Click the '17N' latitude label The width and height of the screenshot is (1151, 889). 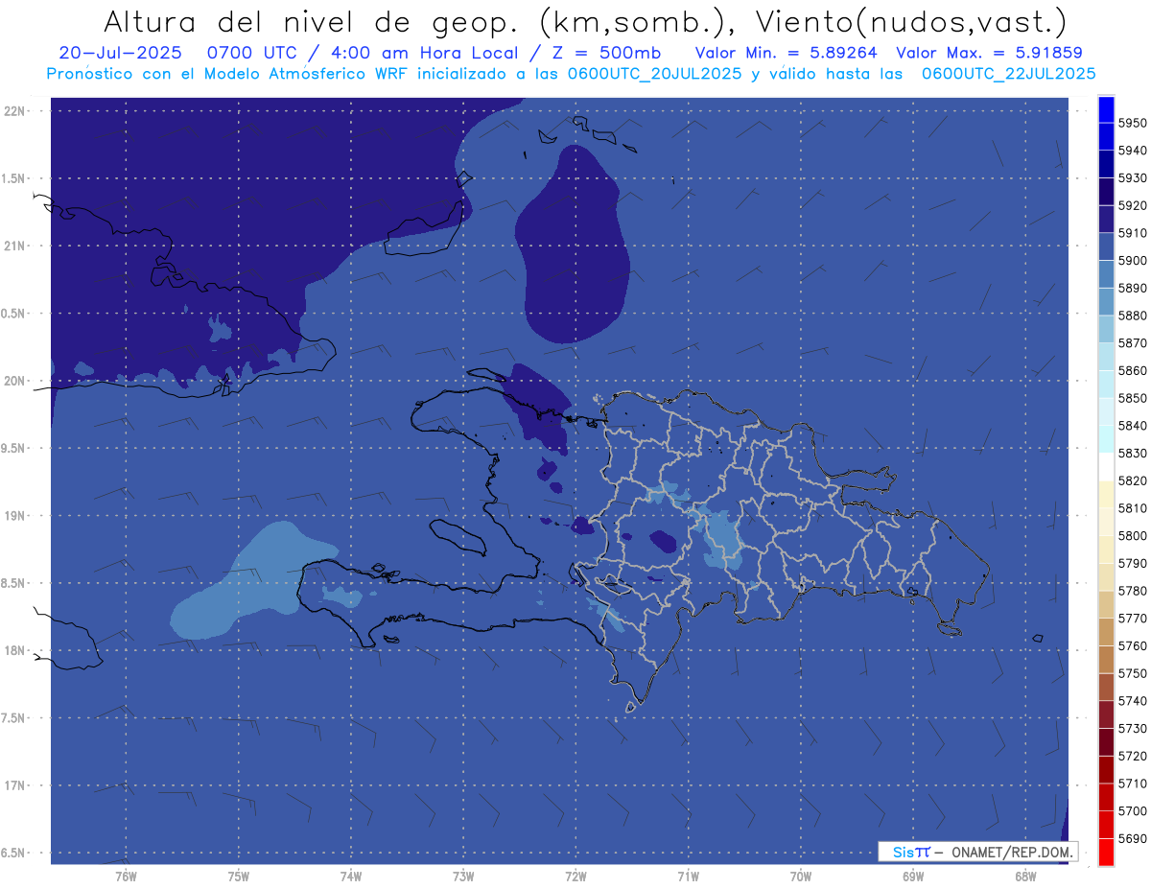[x=14, y=785]
